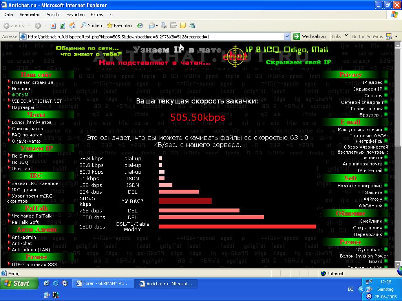Open the Mail toolbar icon
The height and width of the screenshot is (301, 402).
tap(152, 25)
